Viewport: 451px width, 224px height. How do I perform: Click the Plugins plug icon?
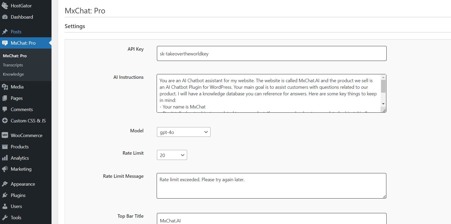click(x=5, y=195)
